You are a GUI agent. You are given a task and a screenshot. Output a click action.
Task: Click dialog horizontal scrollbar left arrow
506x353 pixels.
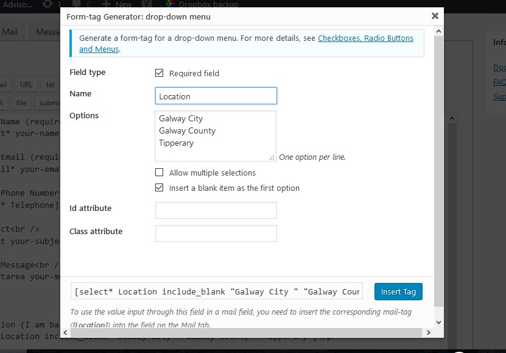click(66, 332)
